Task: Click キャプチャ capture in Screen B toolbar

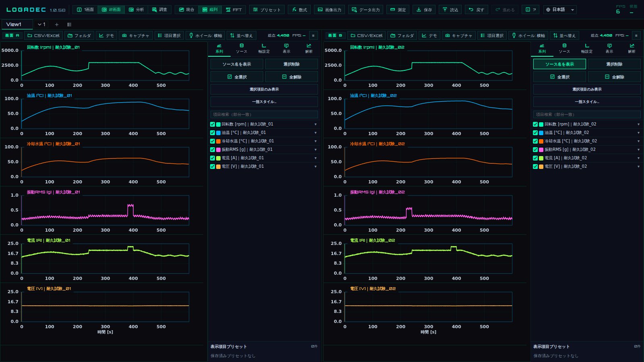Action: [x=458, y=35]
